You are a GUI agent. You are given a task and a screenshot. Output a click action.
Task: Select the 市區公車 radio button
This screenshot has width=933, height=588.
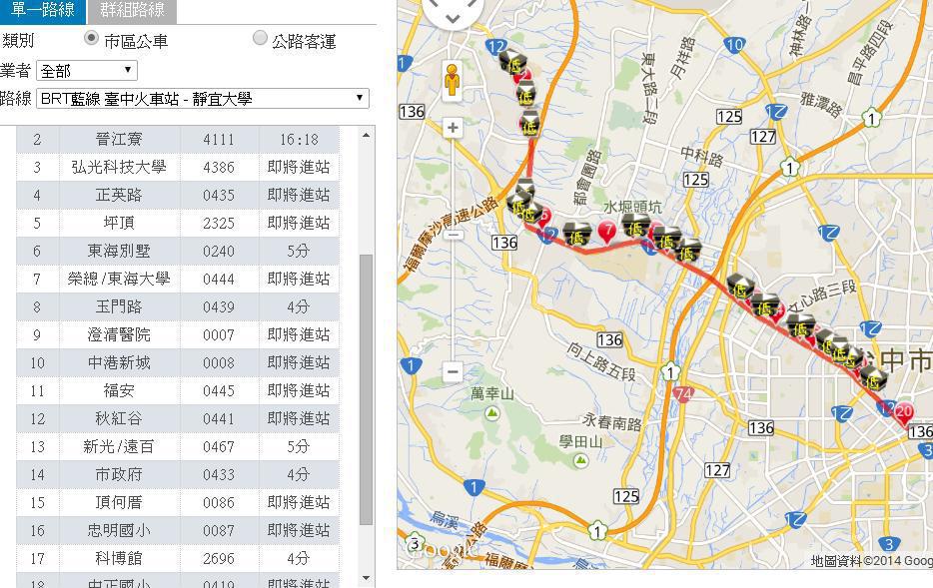pyautogui.click(x=91, y=39)
